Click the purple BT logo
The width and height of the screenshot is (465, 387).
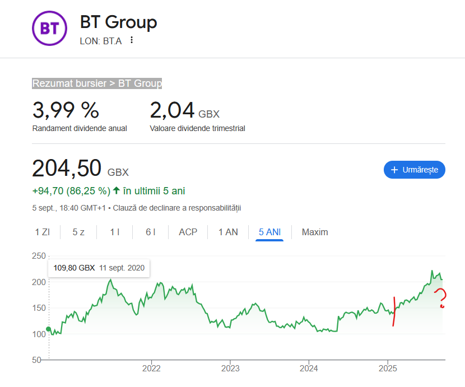(49, 28)
